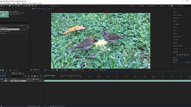Screen dimensions: 191x107
Task: Click the Toggle Switches / Modes button
Action: tap(34, 106)
